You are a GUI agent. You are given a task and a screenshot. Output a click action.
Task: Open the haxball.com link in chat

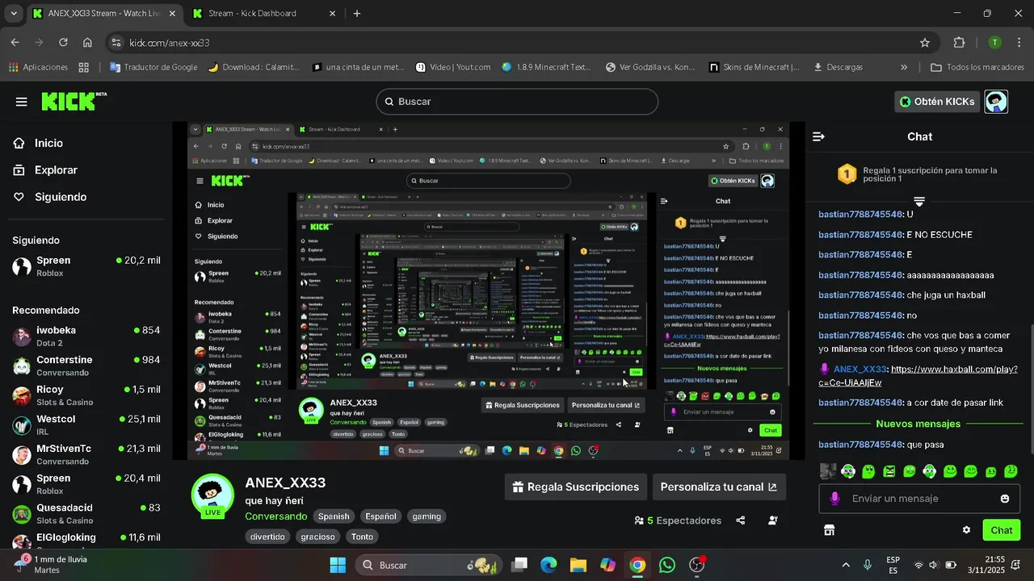918,376
